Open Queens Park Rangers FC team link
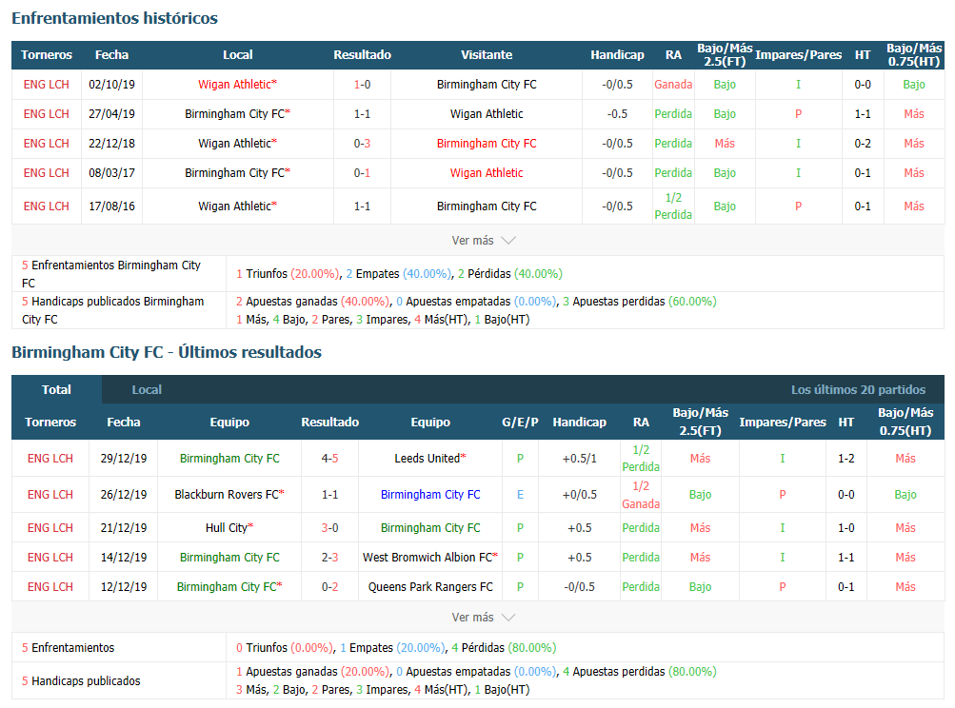 click(430, 587)
